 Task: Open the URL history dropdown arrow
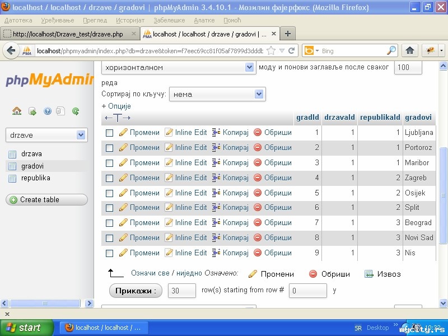(x=282, y=51)
